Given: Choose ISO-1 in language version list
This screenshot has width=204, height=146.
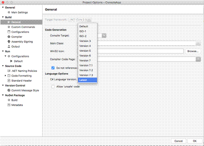Looking at the screenshot, I should point(88,31).
